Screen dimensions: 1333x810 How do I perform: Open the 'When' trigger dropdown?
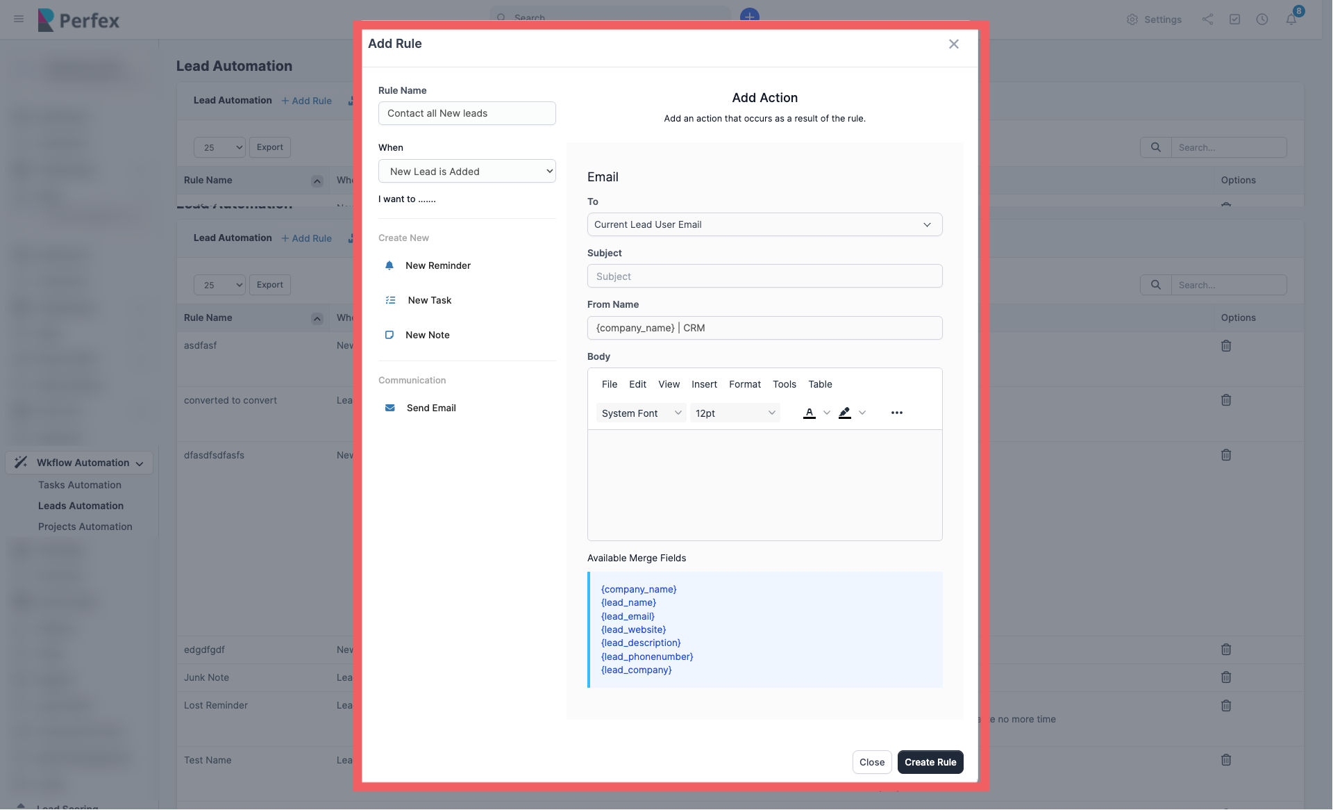467,171
